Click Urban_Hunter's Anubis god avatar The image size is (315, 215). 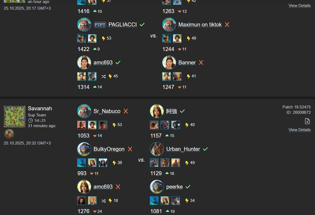pyautogui.click(x=157, y=149)
